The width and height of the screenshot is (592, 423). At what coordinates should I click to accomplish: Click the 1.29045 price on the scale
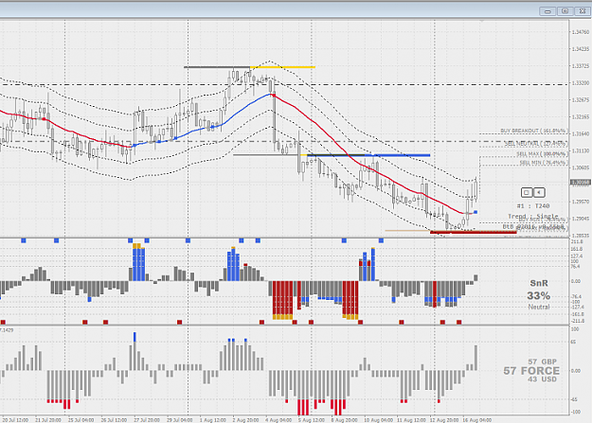[x=581, y=219]
